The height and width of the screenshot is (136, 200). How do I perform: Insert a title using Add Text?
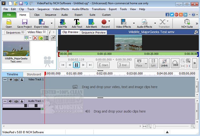pyautogui.click(x=77, y=24)
